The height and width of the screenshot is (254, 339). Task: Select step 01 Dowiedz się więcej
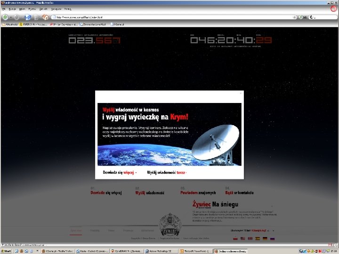[106, 192]
